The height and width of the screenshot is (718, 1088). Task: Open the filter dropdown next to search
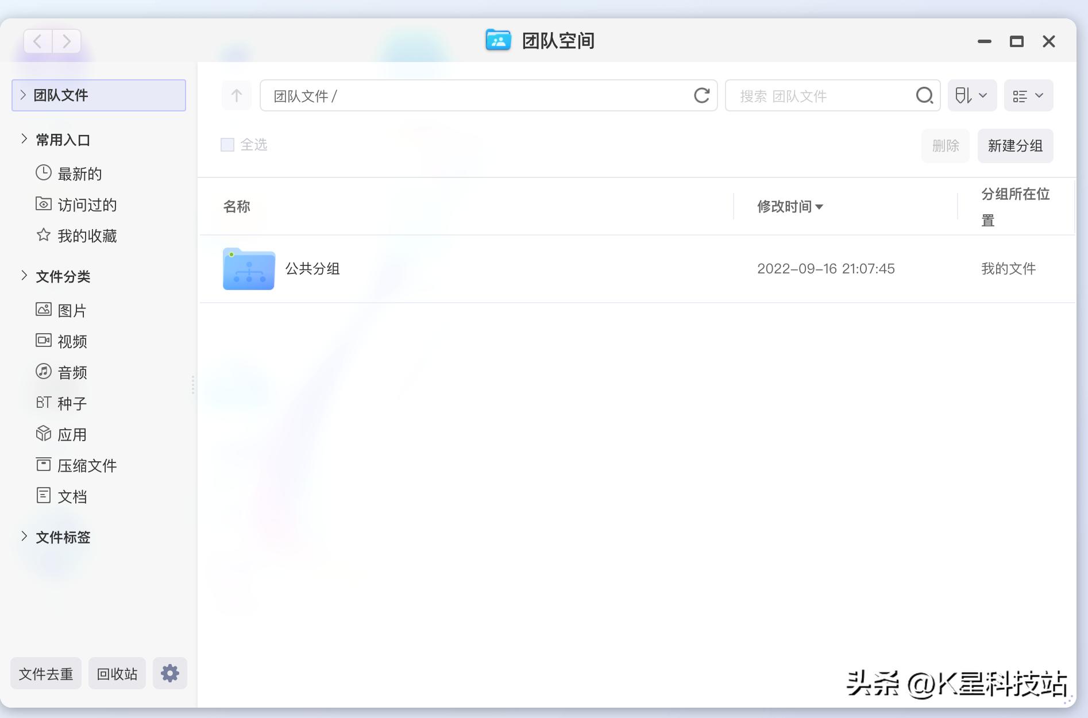click(971, 95)
